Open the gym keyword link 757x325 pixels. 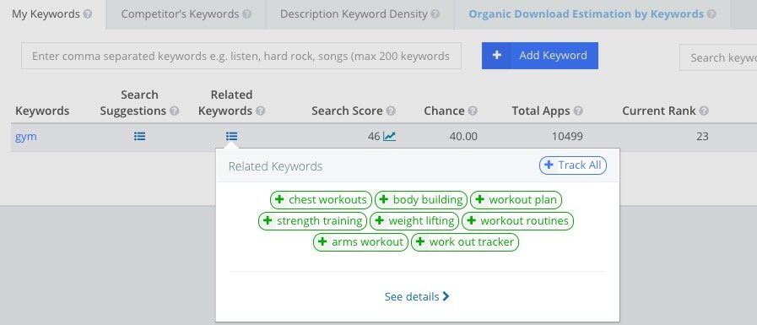[26, 137]
